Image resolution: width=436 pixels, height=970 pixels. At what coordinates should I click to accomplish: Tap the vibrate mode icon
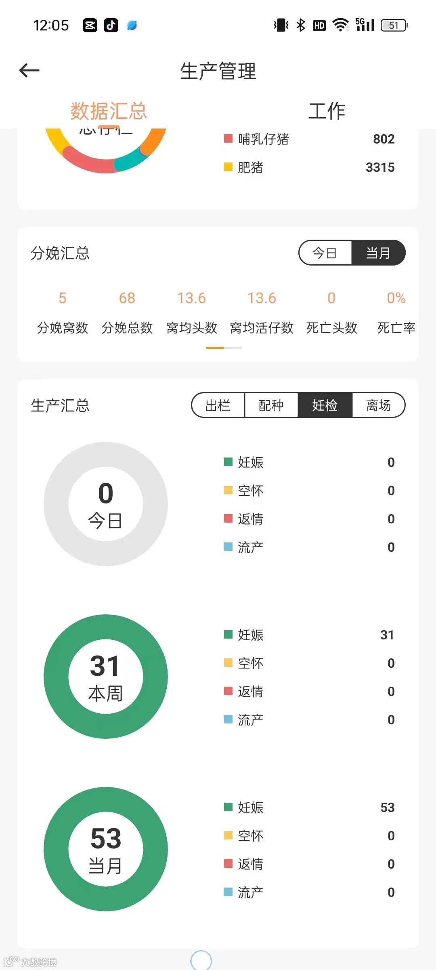281,25
